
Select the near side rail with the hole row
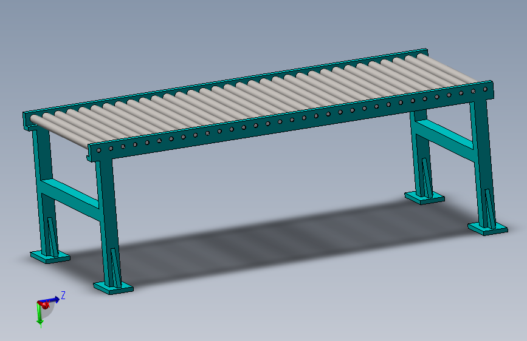pos(291,122)
